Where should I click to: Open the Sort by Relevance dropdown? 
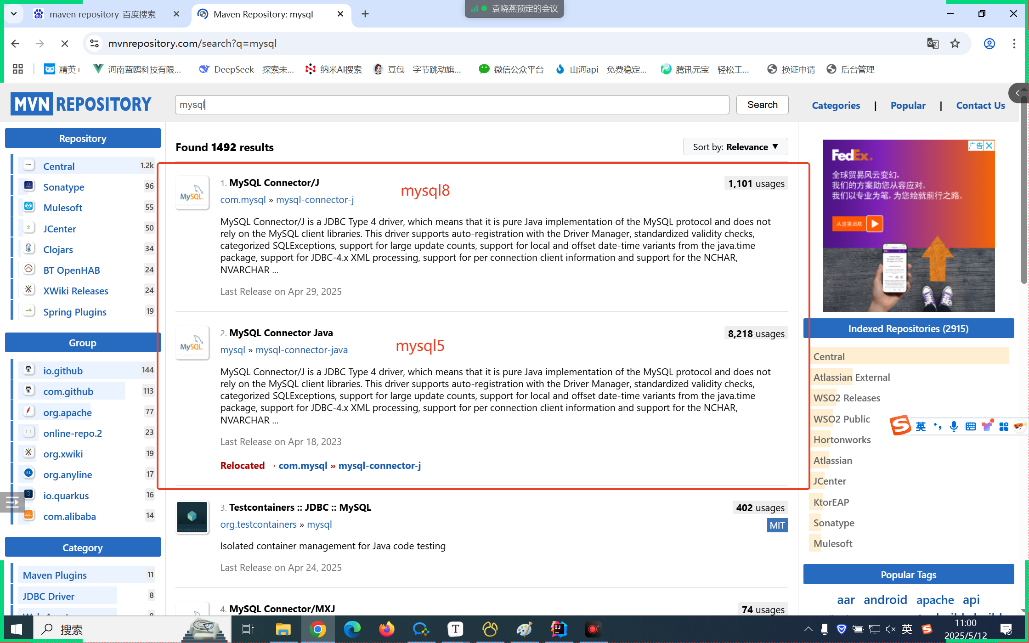pos(735,147)
